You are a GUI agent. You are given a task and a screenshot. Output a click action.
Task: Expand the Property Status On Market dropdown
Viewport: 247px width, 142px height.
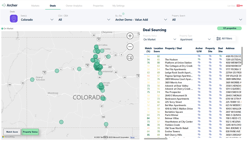(160, 39)
